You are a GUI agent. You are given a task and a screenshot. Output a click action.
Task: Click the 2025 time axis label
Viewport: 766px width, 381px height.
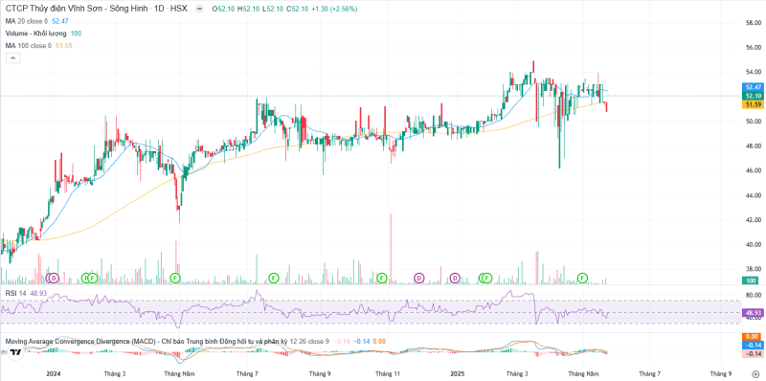pos(458,373)
